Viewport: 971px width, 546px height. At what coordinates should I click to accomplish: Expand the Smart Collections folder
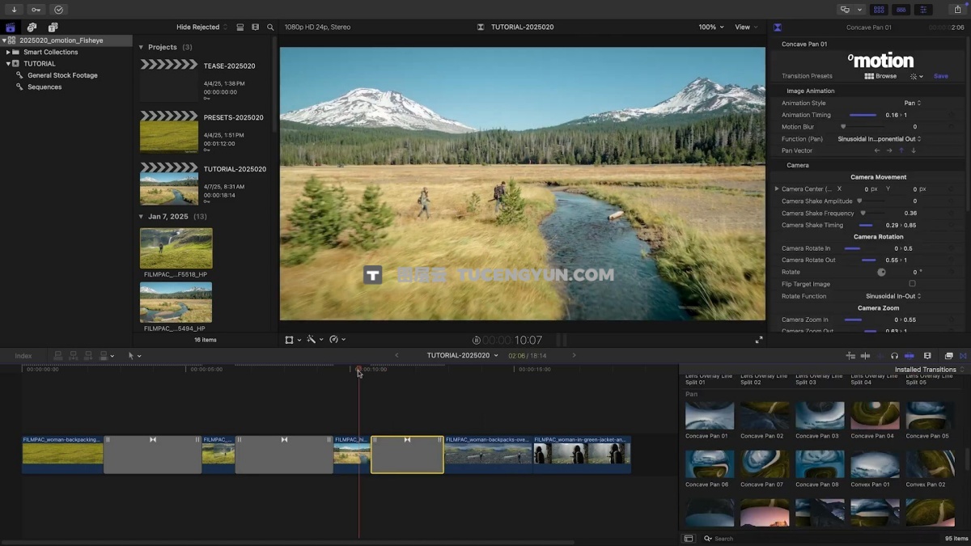coord(8,52)
